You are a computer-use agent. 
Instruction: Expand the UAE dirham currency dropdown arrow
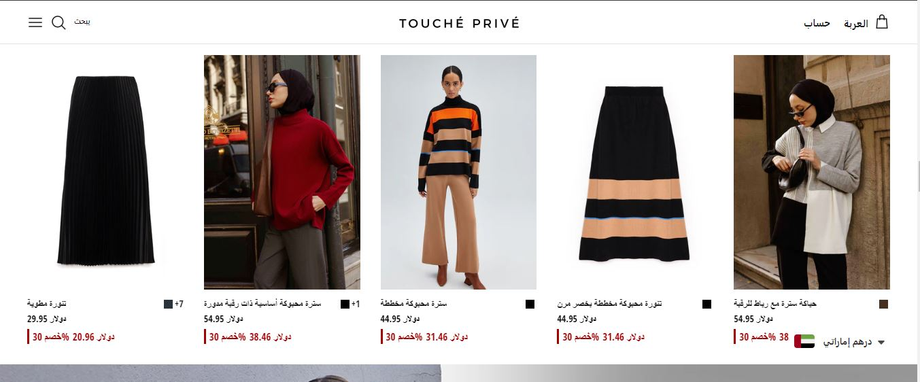pyautogui.click(x=881, y=343)
